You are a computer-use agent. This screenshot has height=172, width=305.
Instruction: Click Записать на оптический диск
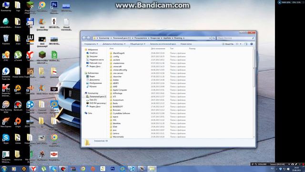pyautogui.click(x=163, y=44)
